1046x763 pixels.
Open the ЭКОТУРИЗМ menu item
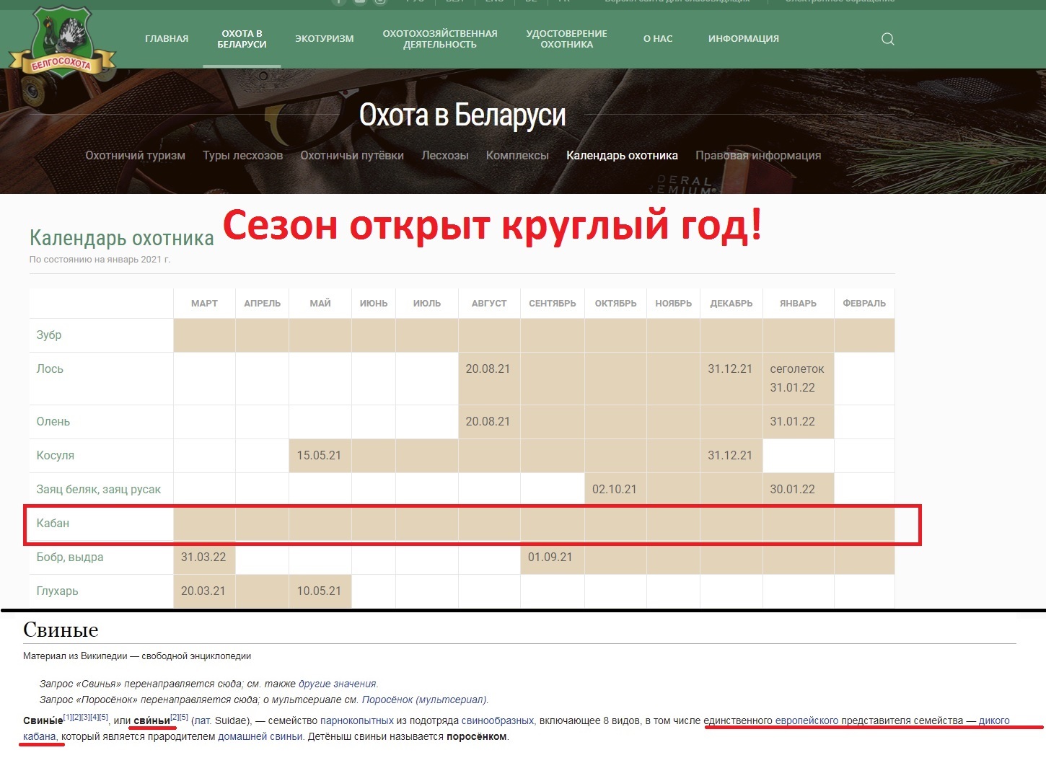324,39
